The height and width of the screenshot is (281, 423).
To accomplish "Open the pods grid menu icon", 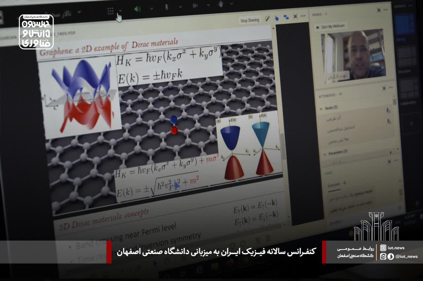I will coord(110,11).
